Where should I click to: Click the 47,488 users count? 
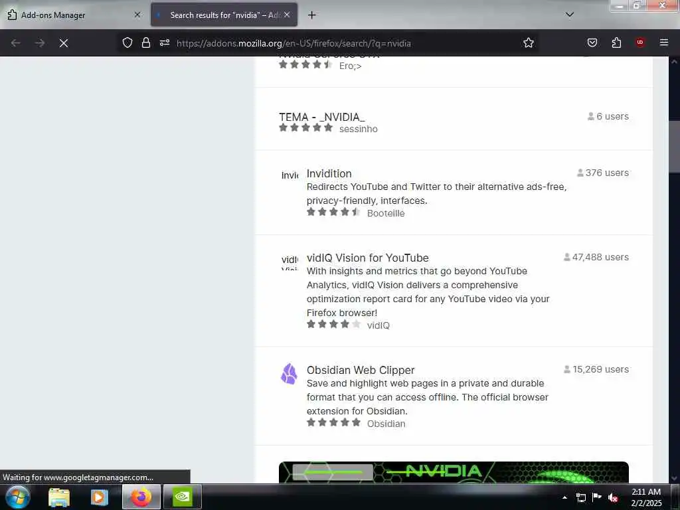tap(596, 257)
